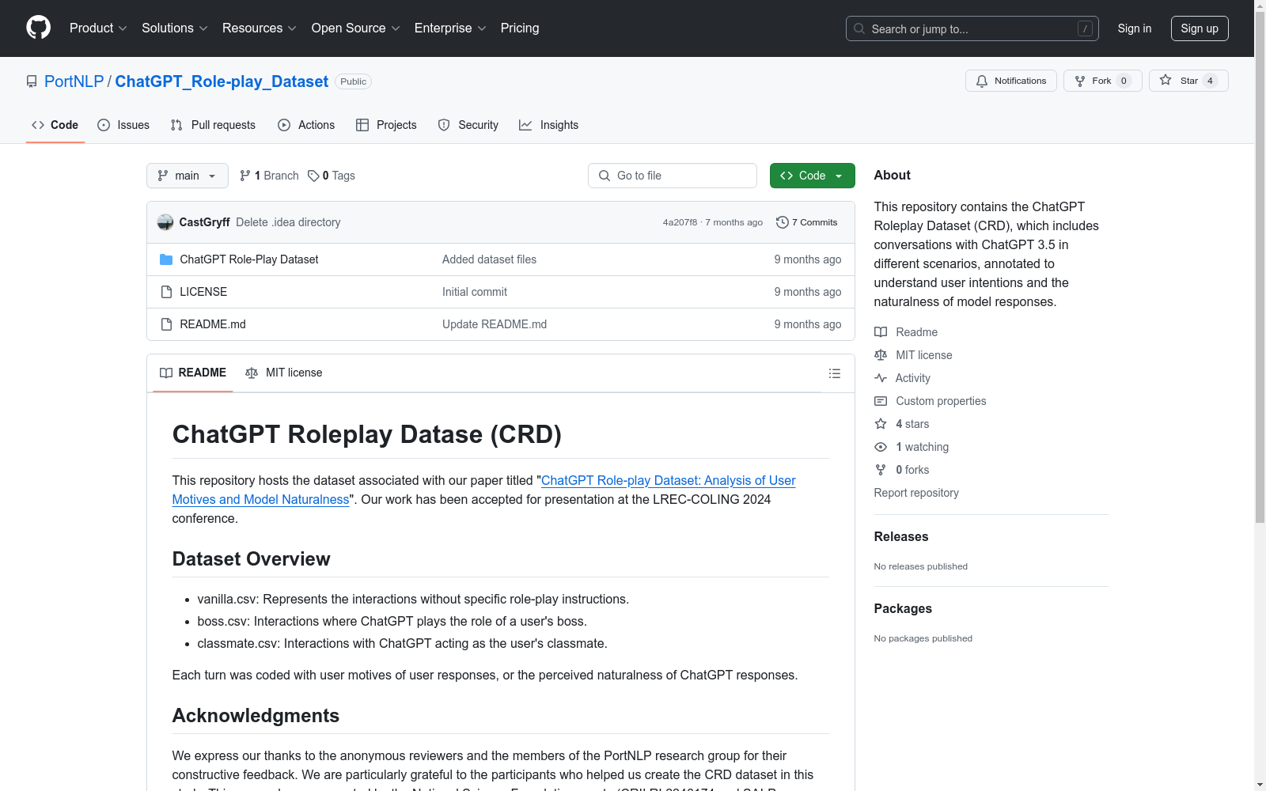The width and height of the screenshot is (1266, 791).
Task: Expand the Open Source menu
Action: pos(356,28)
